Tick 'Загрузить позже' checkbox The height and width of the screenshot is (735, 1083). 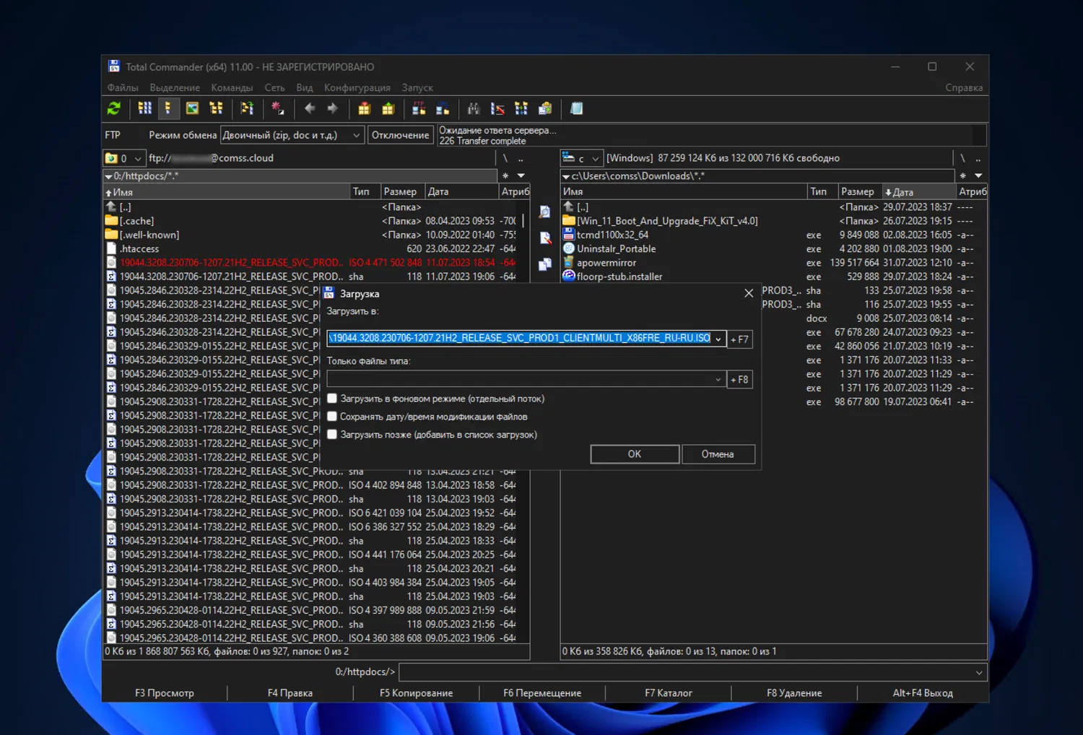click(332, 435)
